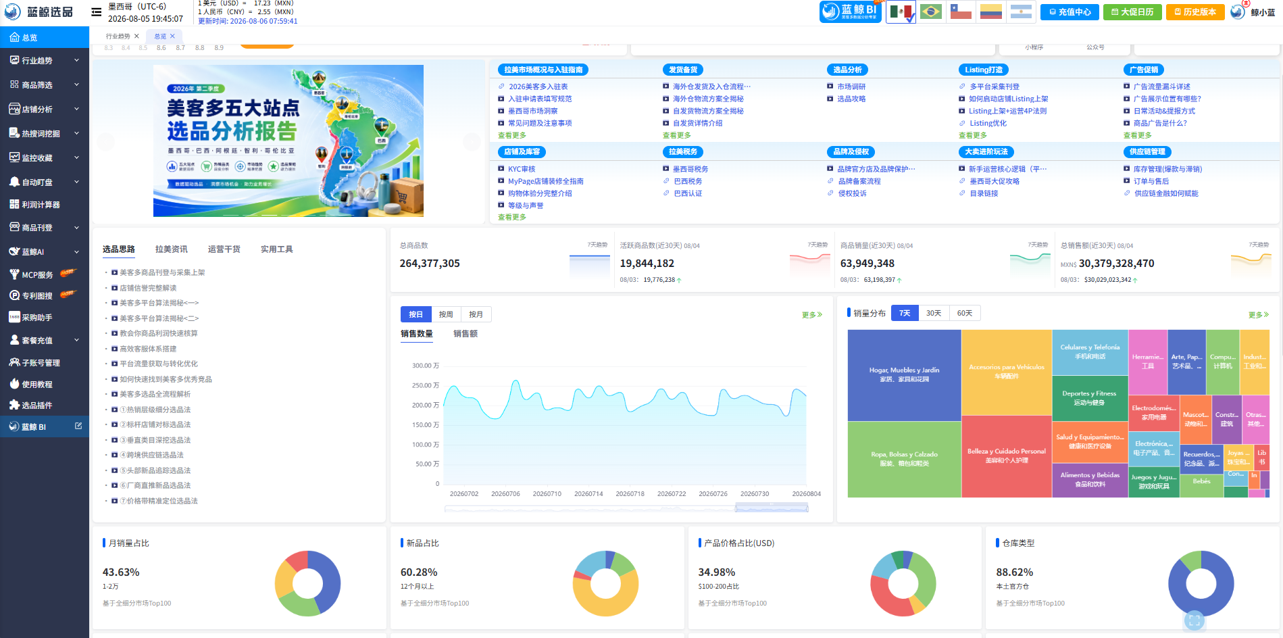Select the Mexico flag site
Screen dimensions: 1283x638
click(901, 11)
